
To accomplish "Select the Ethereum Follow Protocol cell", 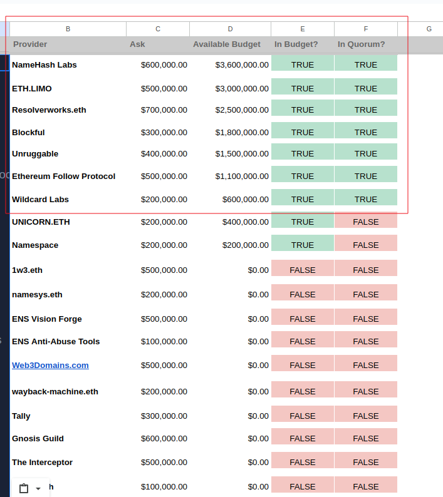I will pyautogui.click(x=63, y=176).
